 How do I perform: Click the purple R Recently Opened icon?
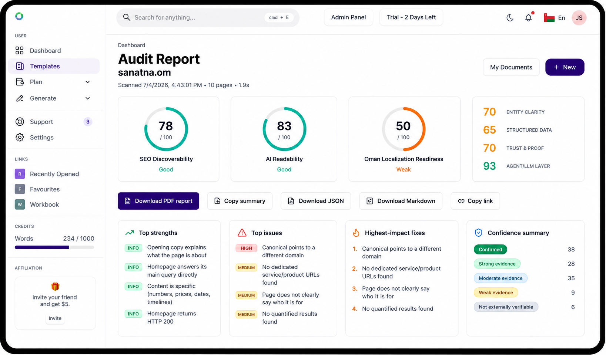tap(20, 174)
